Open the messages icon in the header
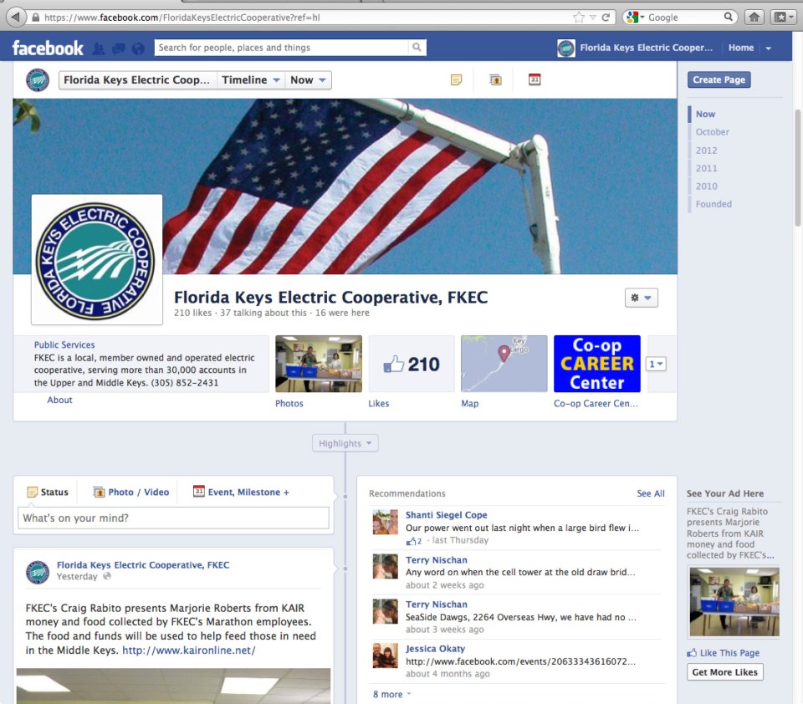This screenshot has width=803, height=704. (x=118, y=48)
